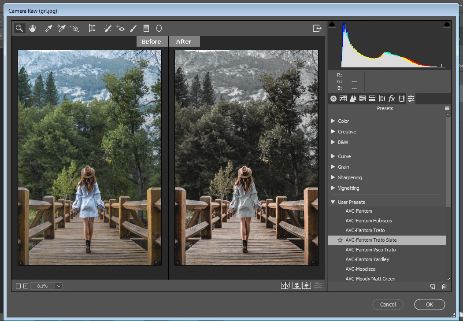
Task: Click presets list scroll-up arrow
Action: tap(448, 115)
